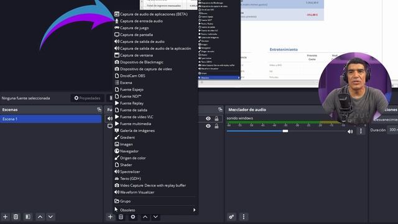Choose Imagen source entry
This screenshot has width=398, height=224.
click(x=155, y=144)
